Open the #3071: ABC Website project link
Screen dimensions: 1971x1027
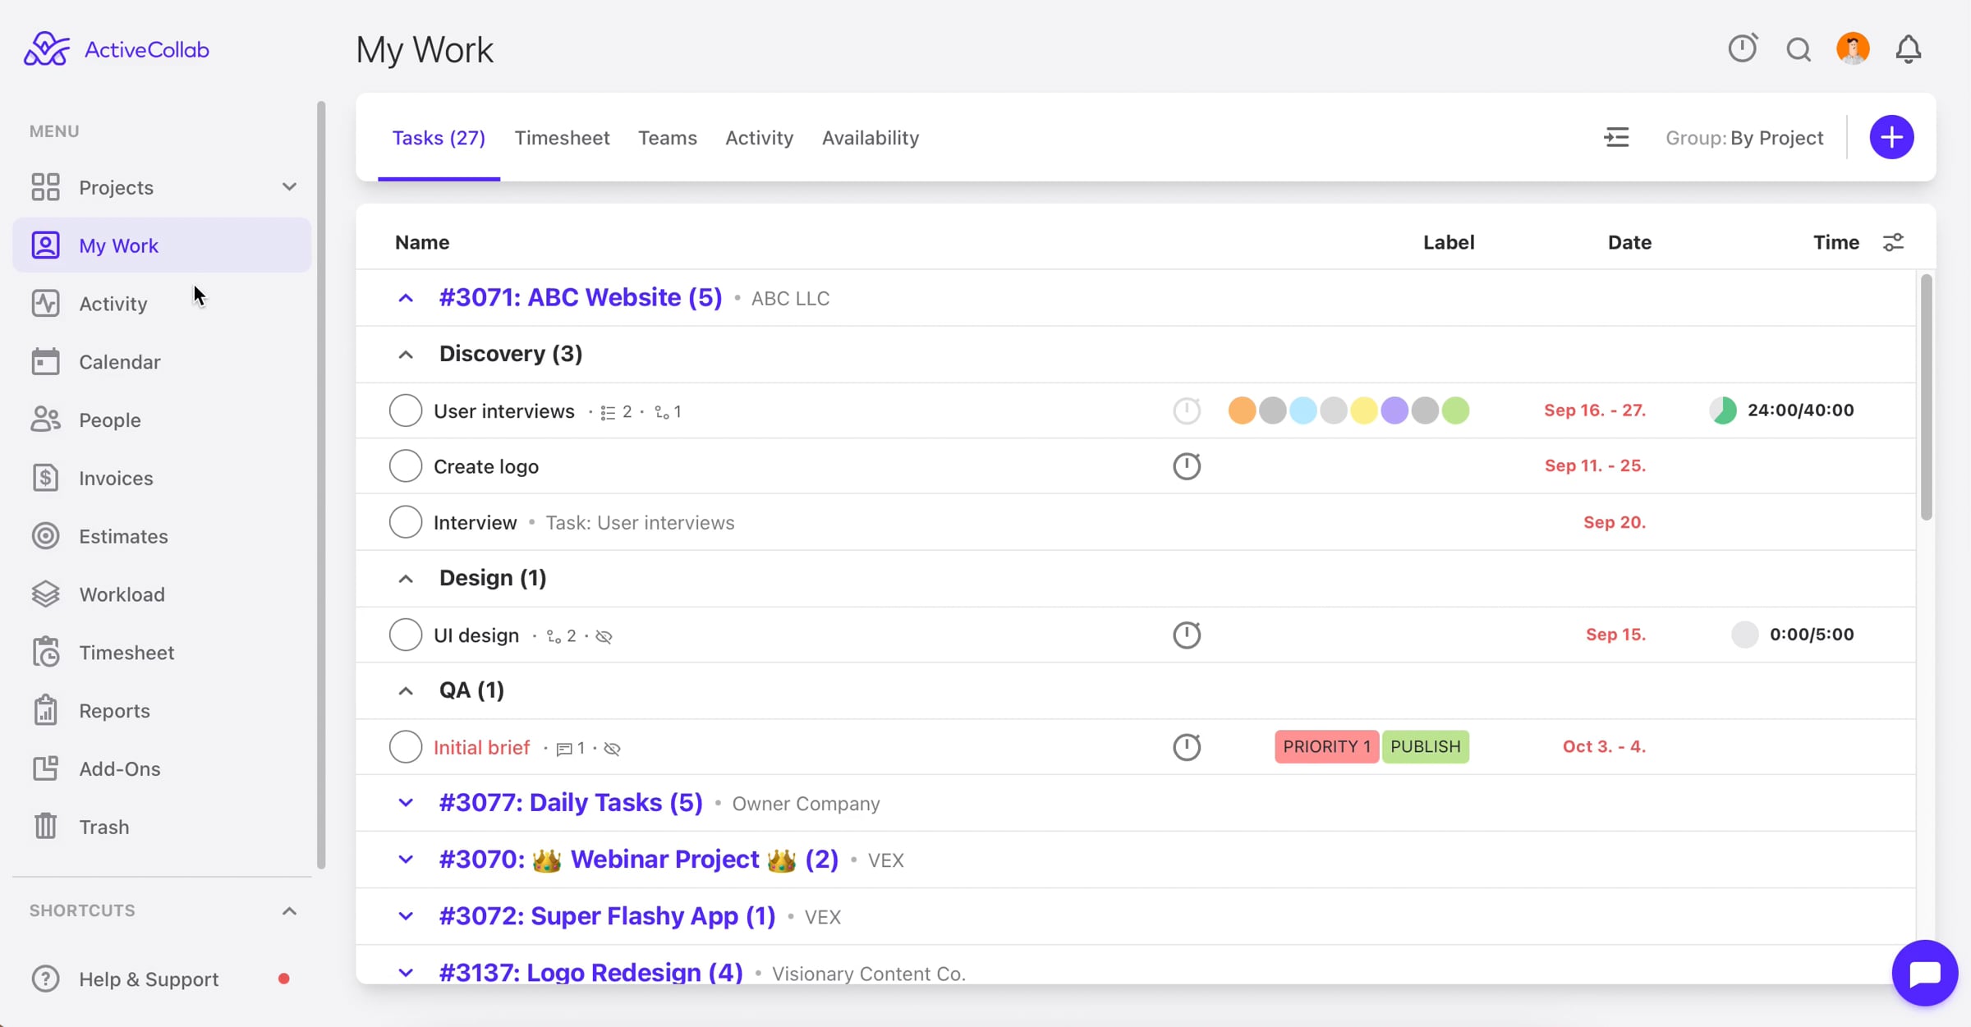click(581, 297)
